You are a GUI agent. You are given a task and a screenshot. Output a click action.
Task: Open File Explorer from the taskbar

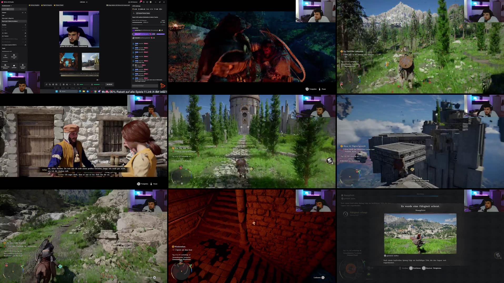[84, 91]
